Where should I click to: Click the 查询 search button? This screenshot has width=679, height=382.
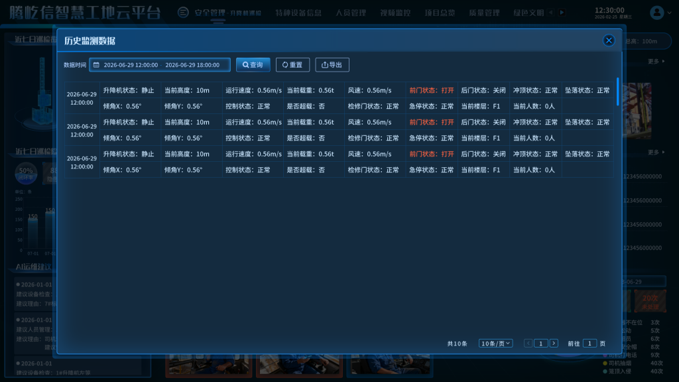pos(253,65)
